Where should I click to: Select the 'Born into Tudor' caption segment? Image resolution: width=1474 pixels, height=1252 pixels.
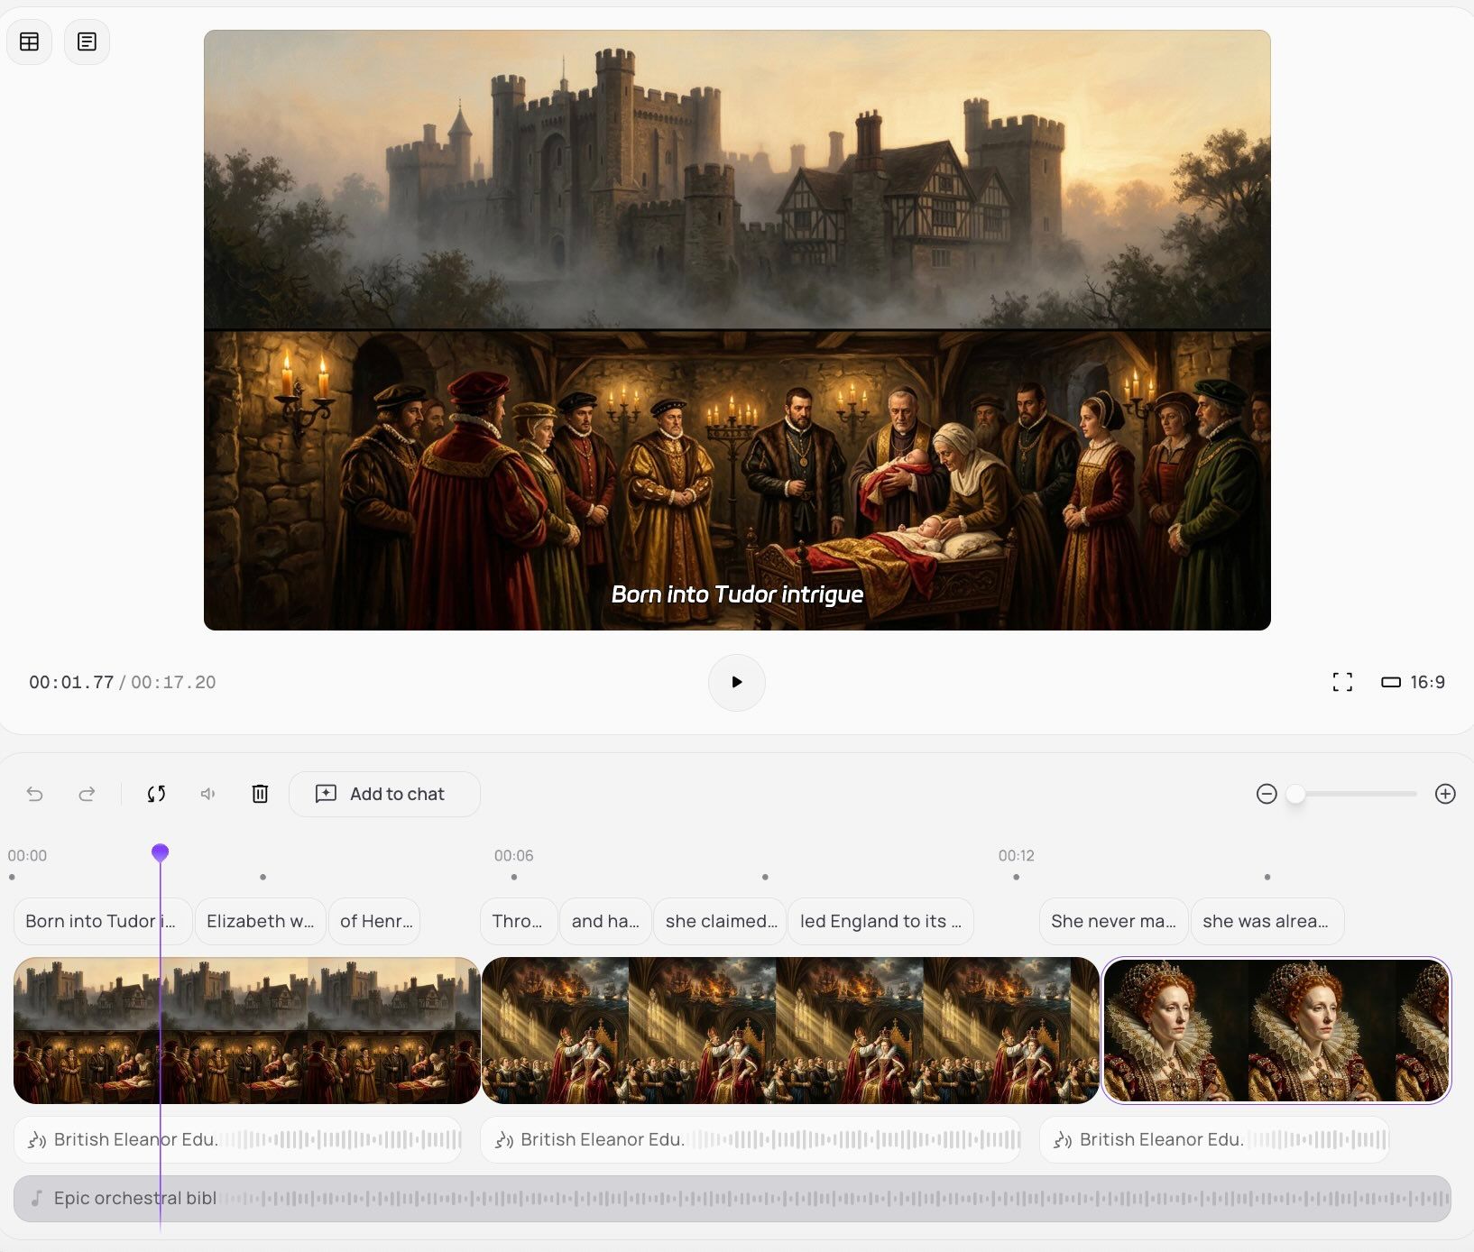point(101,921)
